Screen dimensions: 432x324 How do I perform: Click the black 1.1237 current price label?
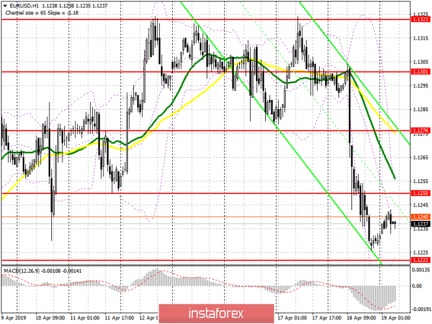[x=420, y=224]
